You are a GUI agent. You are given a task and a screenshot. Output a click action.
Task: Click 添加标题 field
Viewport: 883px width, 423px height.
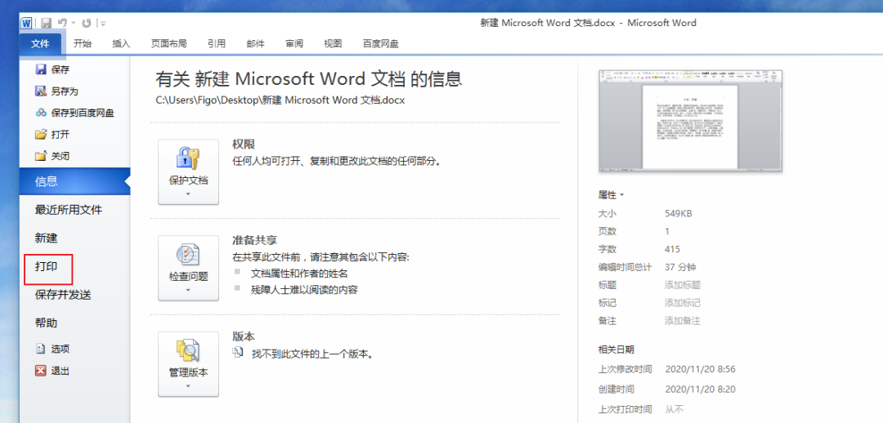[x=683, y=285]
